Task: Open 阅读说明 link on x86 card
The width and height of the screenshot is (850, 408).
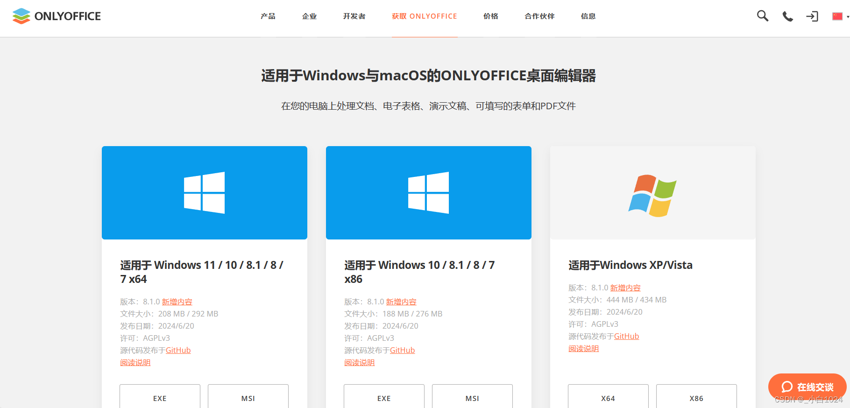Action: coord(360,363)
